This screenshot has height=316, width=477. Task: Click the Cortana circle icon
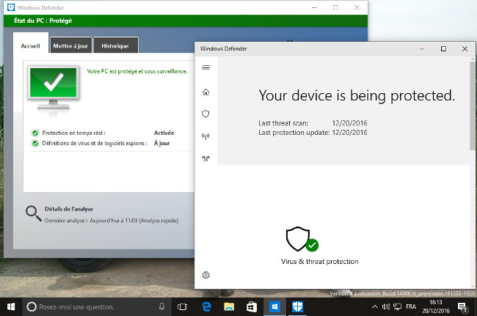[32, 307]
